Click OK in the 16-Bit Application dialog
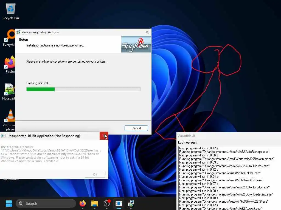This screenshot has width=281, height=210. click(x=95, y=174)
